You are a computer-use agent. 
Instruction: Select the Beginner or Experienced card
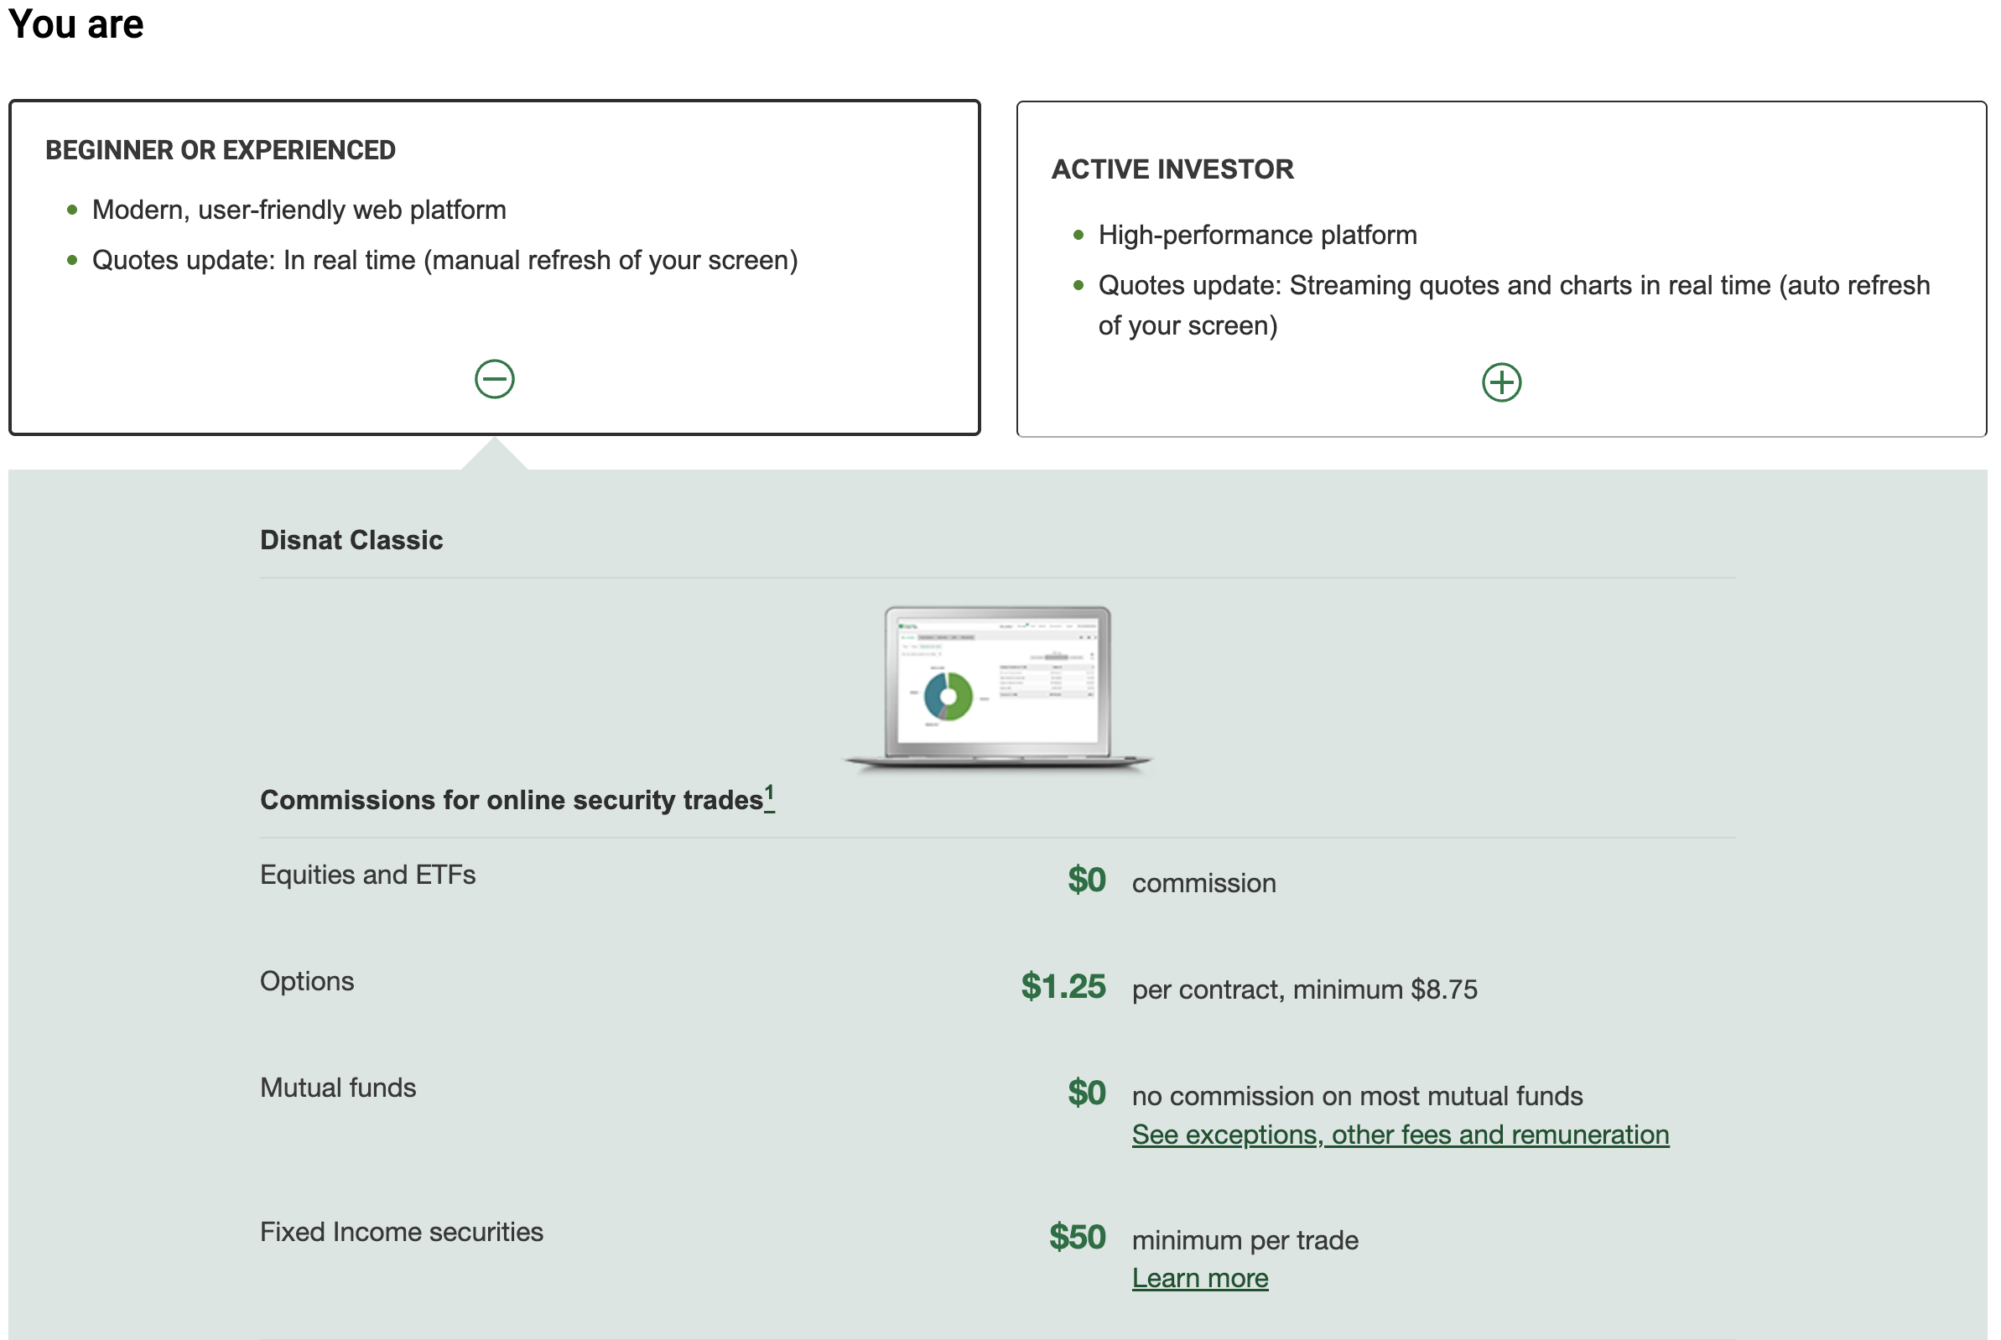click(495, 267)
